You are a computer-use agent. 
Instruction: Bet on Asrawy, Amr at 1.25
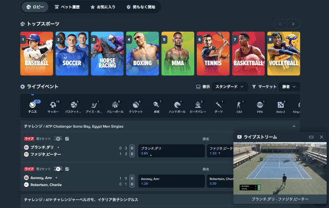172,181
